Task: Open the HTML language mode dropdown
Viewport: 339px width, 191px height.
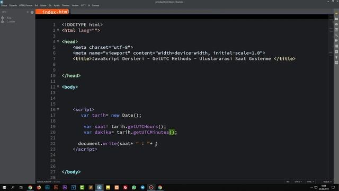Action: (x=310, y=181)
